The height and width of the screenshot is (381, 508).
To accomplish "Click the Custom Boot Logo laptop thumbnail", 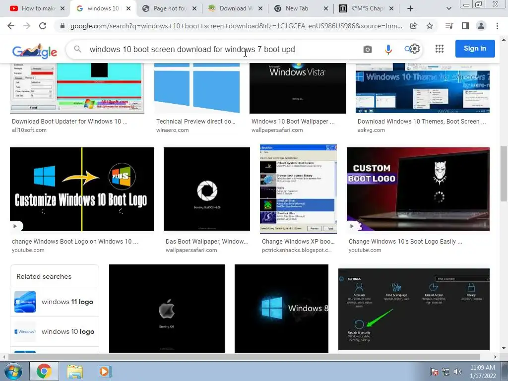I will pos(418,189).
